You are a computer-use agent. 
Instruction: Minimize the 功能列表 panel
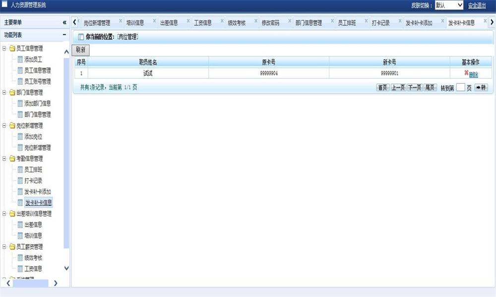pos(64,35)
